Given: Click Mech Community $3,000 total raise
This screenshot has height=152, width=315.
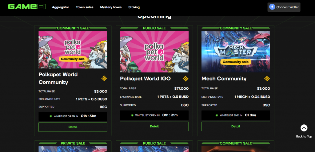Looking at the screenshot, I should (263, 88).
